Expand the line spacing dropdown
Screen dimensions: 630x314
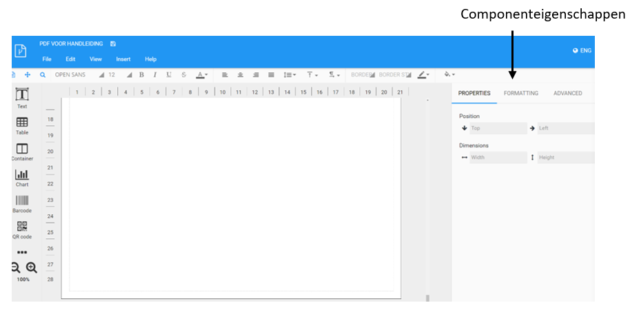coord(290,74)
